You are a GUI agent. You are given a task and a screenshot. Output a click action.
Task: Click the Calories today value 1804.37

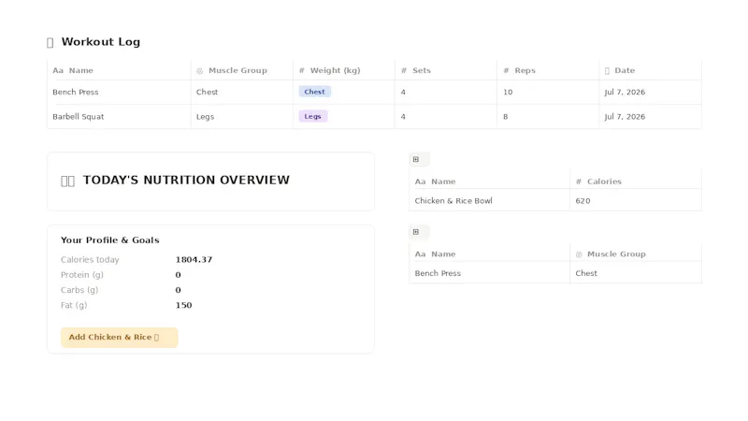pyautogui.click(x=194, y=260)
